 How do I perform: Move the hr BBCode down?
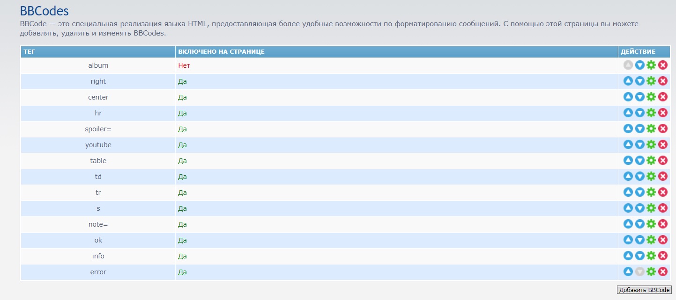tap(639, 113)
